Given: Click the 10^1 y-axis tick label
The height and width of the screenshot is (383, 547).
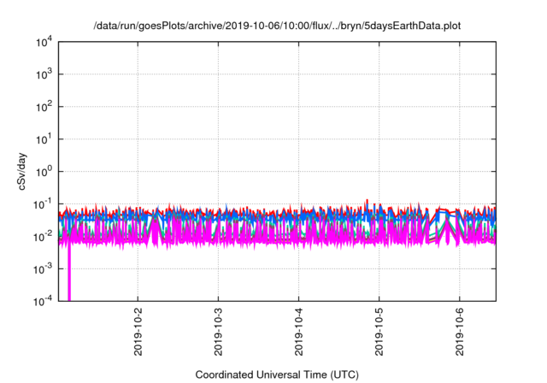Looking at the screenshot, I should tap(44, 139).
